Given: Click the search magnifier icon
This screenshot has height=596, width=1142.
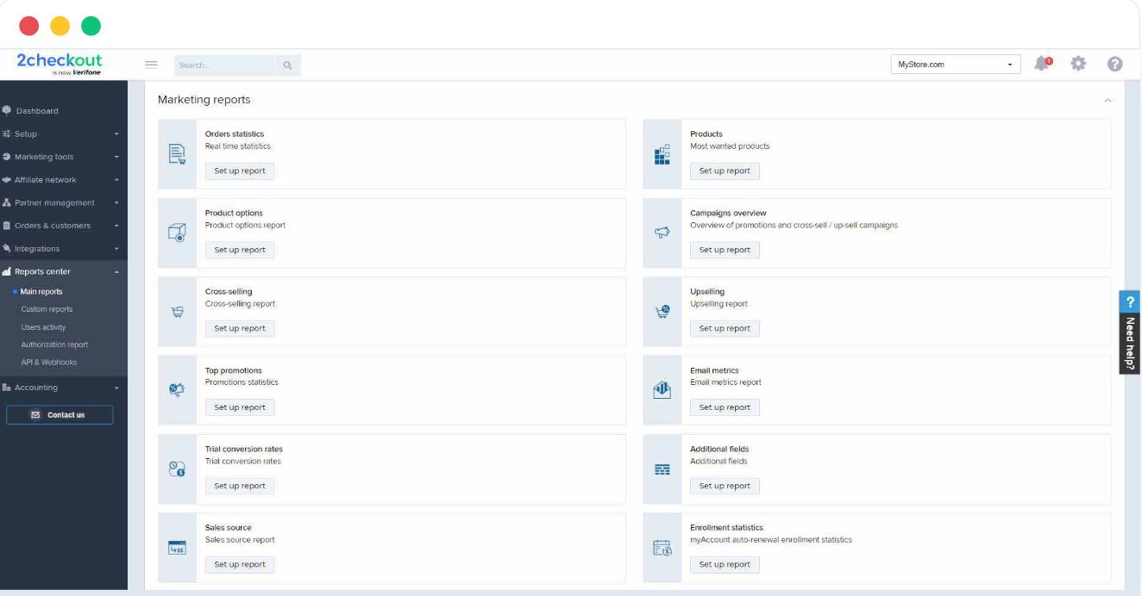Looking at the screenshot, I should click(287, 65).
